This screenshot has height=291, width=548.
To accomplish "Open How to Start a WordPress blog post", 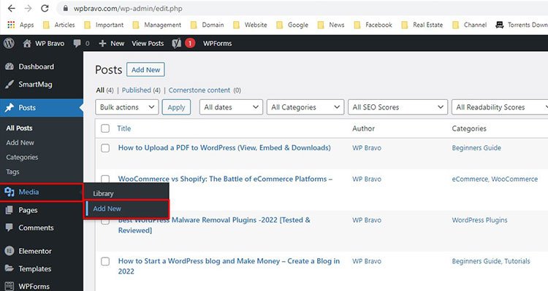I will pyautogui.click(x=229, y=266).
